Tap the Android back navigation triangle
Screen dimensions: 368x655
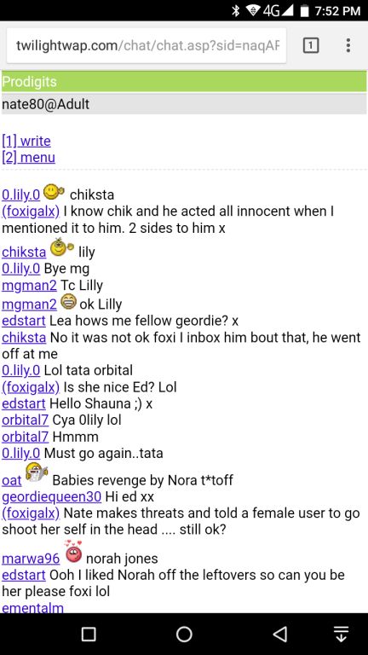279,635
